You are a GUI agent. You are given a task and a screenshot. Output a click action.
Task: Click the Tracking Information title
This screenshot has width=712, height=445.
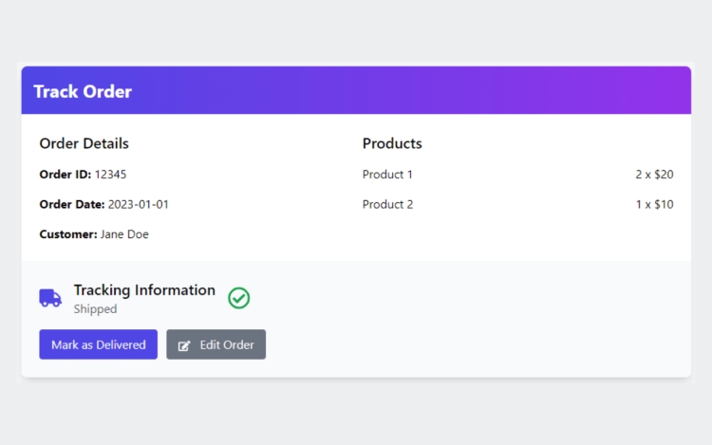(144, 289)
